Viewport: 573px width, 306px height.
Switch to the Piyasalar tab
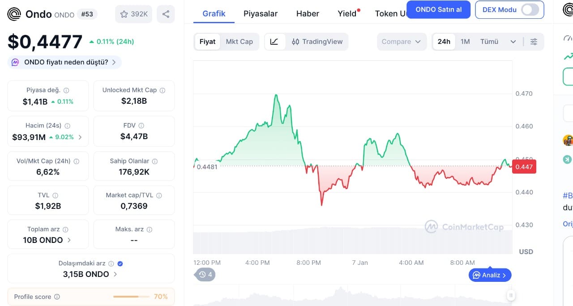point(261,13)
